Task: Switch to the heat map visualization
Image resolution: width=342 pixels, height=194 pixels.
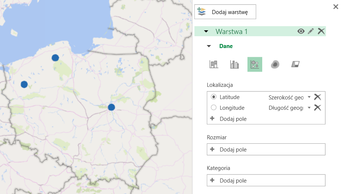Action: coord(275,64)
